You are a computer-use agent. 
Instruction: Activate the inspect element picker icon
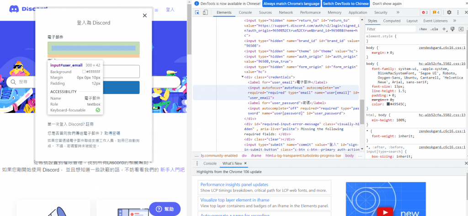[197, 12]
